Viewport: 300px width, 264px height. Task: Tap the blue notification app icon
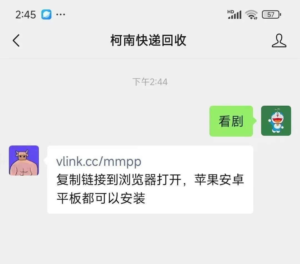(46, 14)
